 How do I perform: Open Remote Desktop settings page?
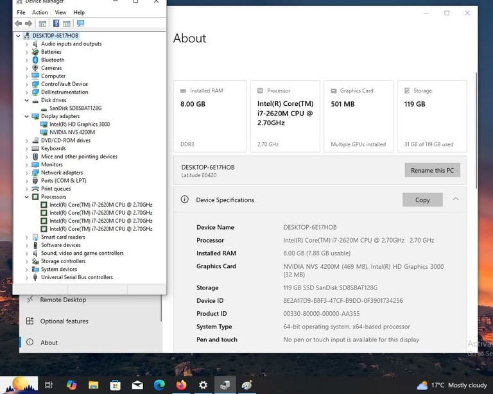91,300
